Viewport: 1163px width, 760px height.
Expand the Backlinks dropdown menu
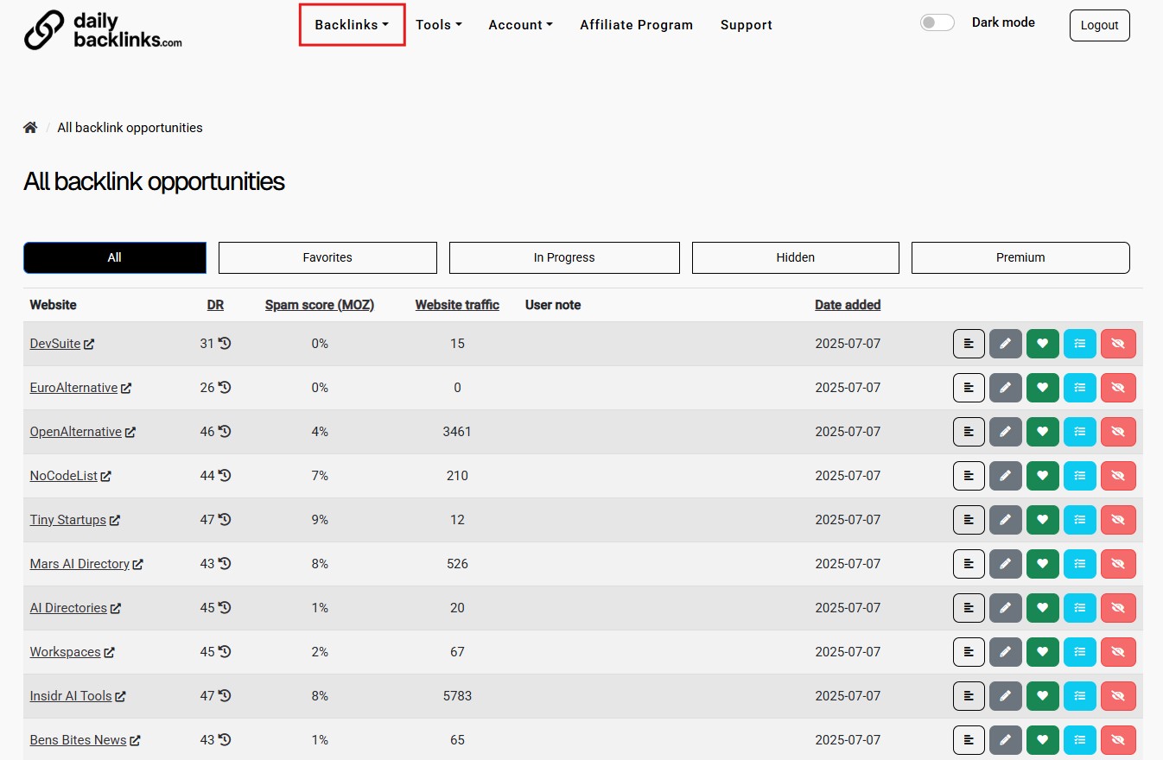[x=352, y=25]
